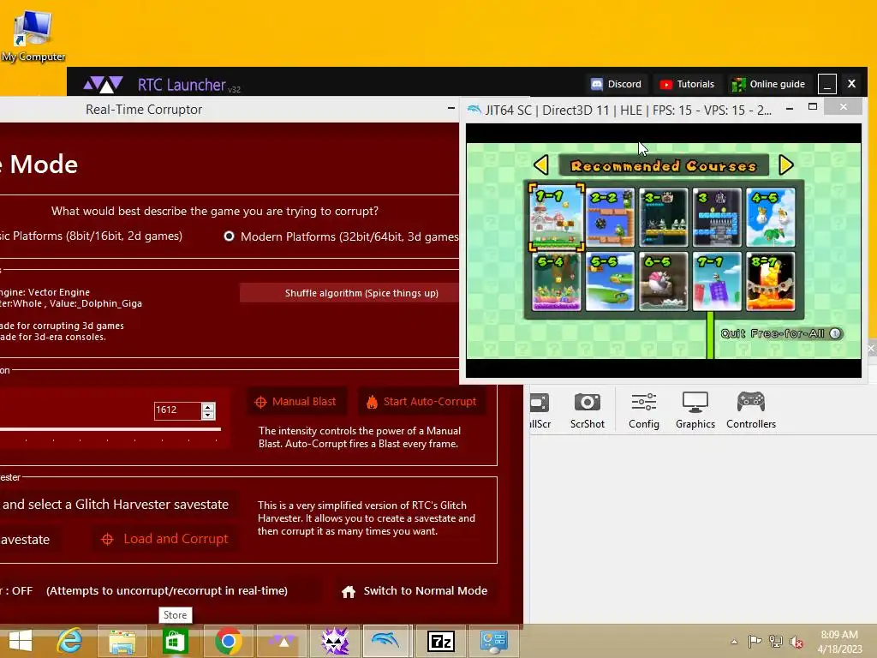Open the Tutorials YouTube link
This screenshot has width=877, height=658.
[x=687, y=84]
